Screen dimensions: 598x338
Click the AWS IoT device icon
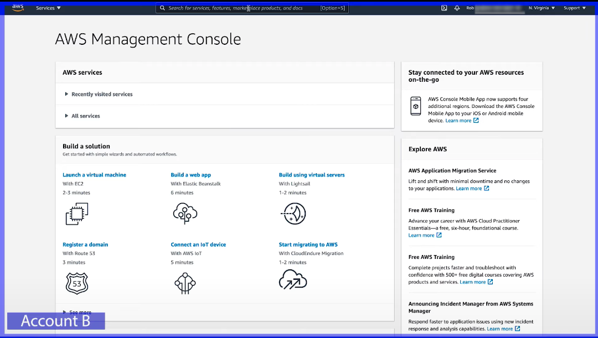pos(185,283)
